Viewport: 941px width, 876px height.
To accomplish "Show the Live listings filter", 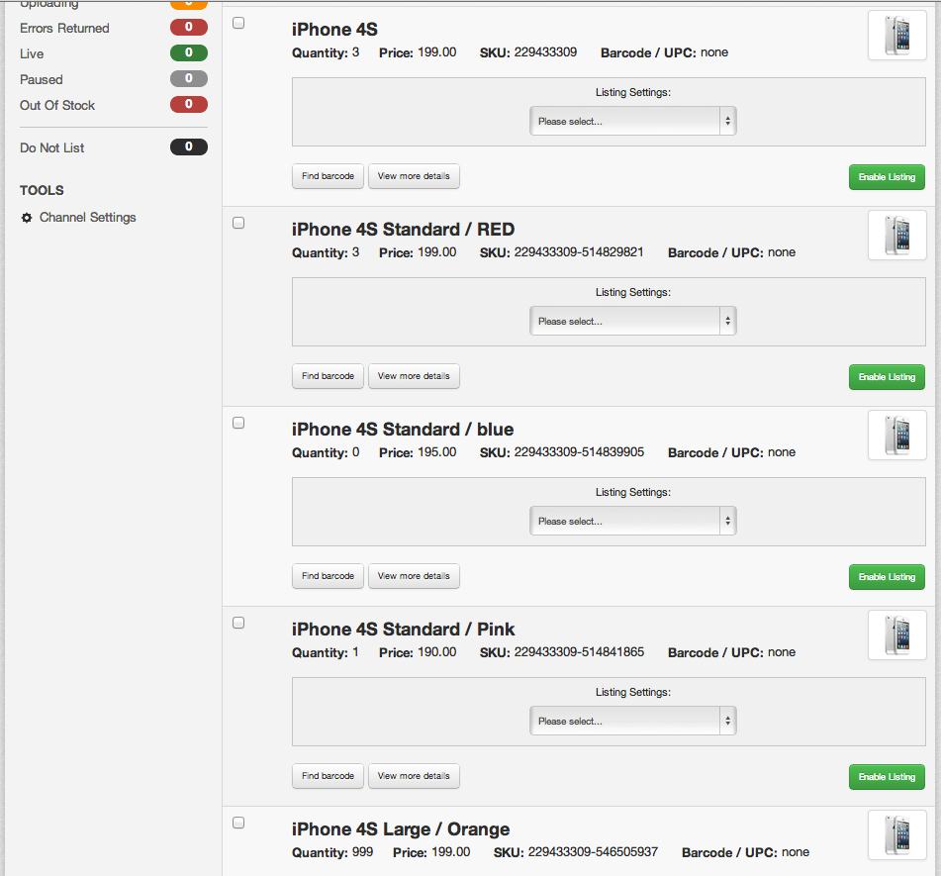I will coord(32,54).
